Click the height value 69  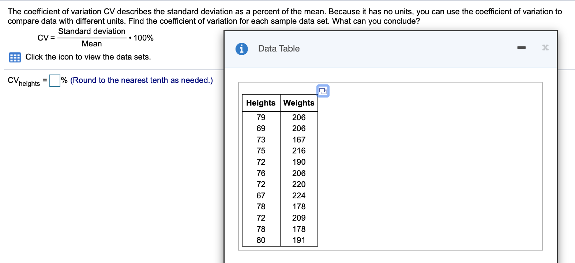[x=261, y=129]
